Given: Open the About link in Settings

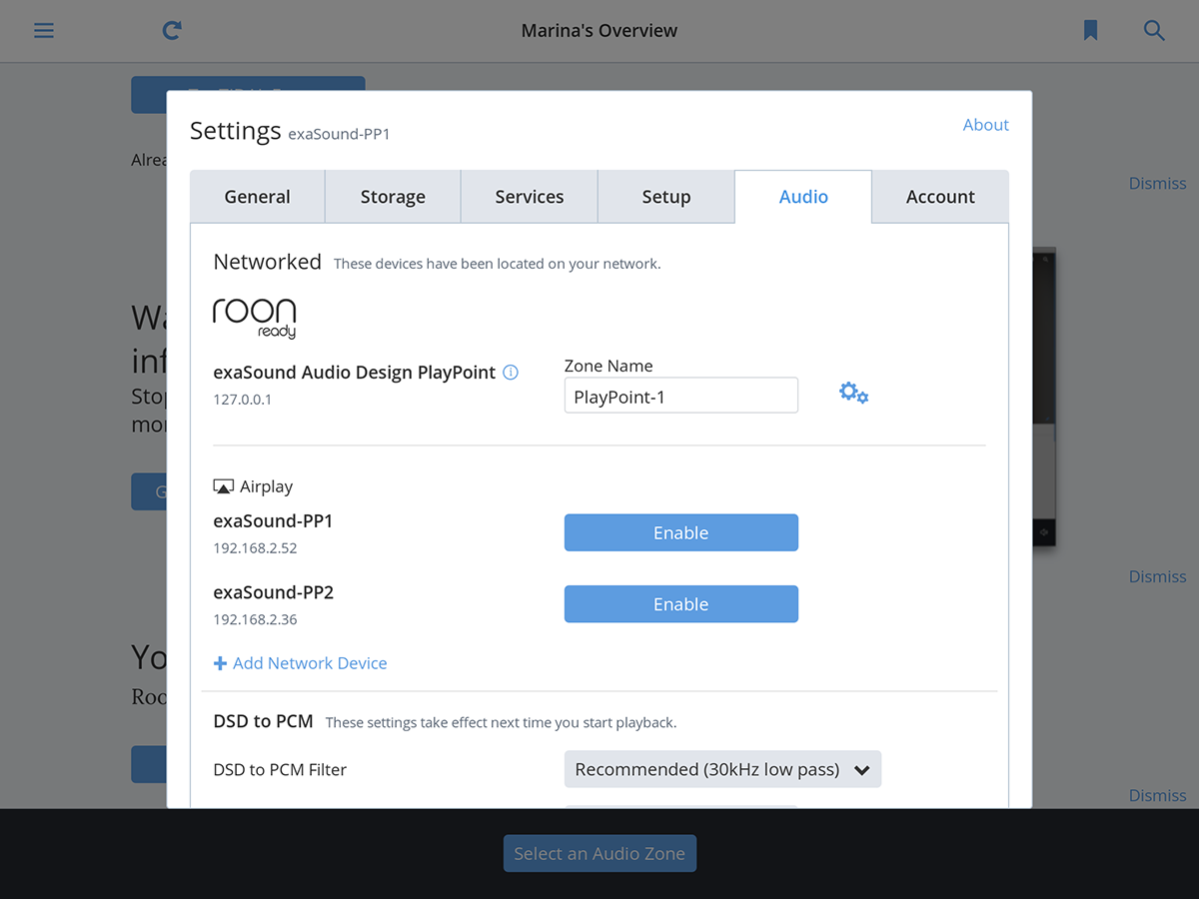Looking at the screenshot, I should click(x=985, y=125).
